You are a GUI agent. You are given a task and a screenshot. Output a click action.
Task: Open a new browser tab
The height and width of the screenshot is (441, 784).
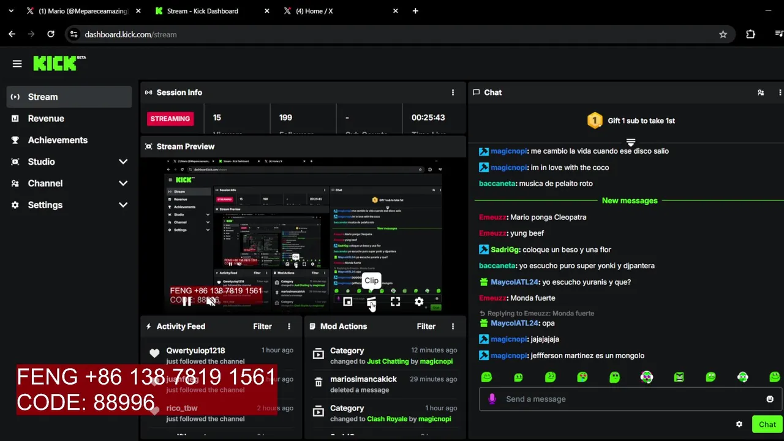pyautogui.click(x=415, y=11)
